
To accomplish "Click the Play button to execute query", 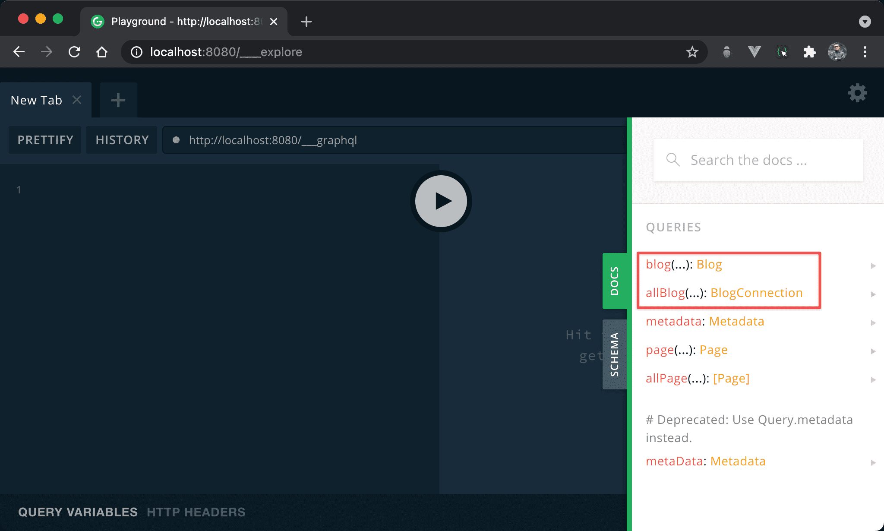I will click(442, 201).
